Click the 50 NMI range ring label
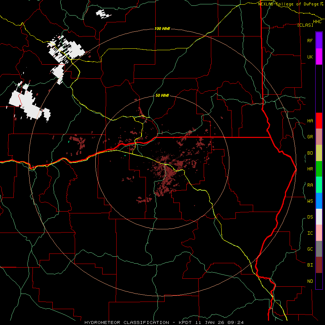The image size is (325, 325). coord(162,95)
